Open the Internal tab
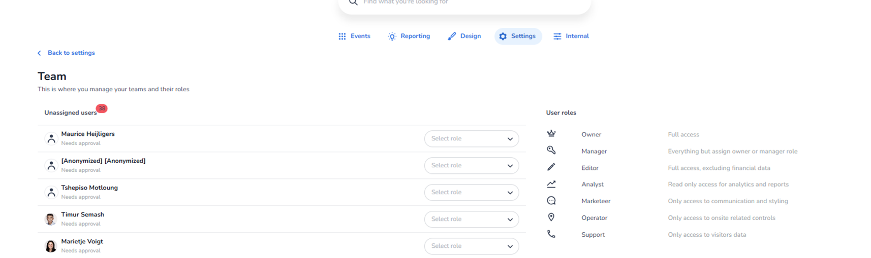This screenshot has height=258, width=871. (571, 36)
